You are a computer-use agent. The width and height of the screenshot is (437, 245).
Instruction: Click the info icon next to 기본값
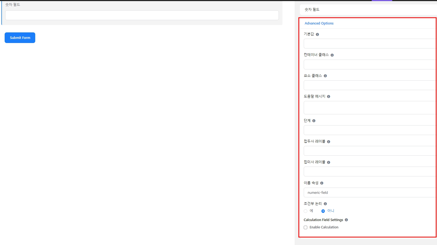click(317, 34)
